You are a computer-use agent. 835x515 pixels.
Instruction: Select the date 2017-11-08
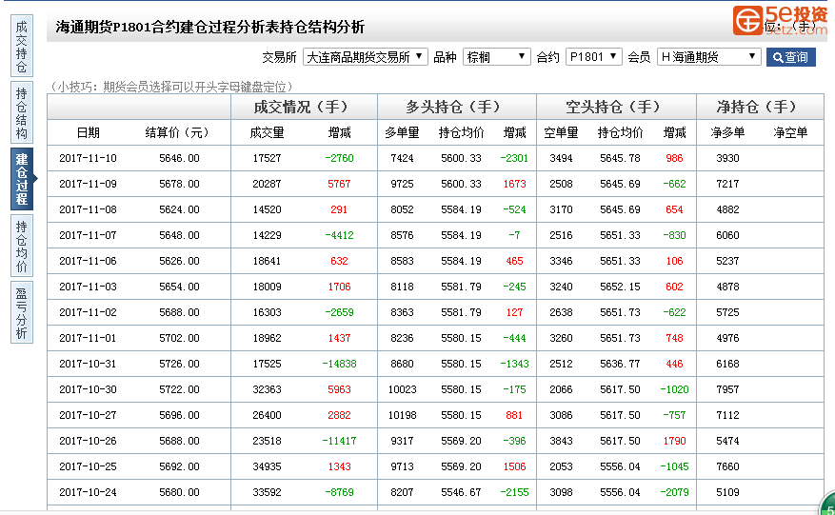(88, 209)
